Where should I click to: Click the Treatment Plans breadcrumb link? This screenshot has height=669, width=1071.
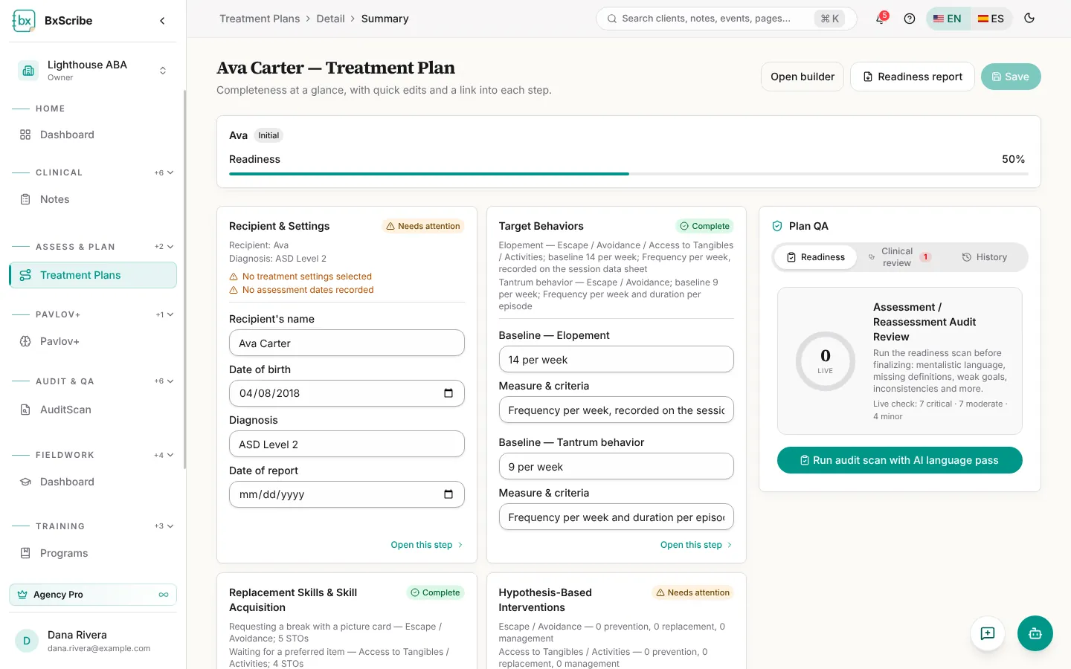click(x=260, y=19)
